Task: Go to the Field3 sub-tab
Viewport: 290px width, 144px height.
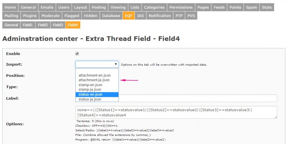Action: point(58,25)
